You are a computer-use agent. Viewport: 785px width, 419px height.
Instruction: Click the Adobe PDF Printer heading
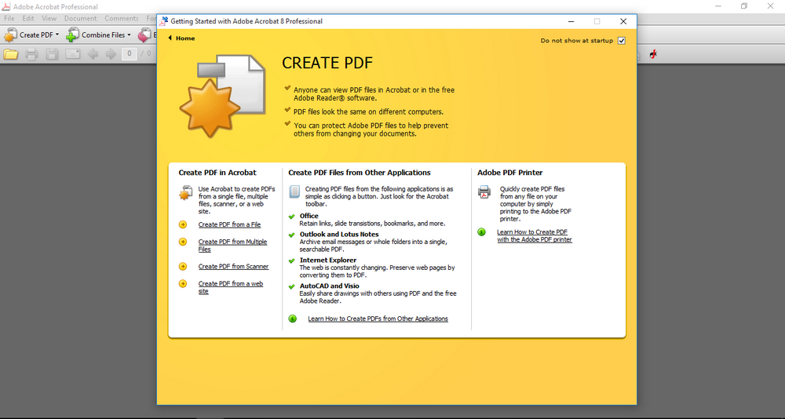509,173
